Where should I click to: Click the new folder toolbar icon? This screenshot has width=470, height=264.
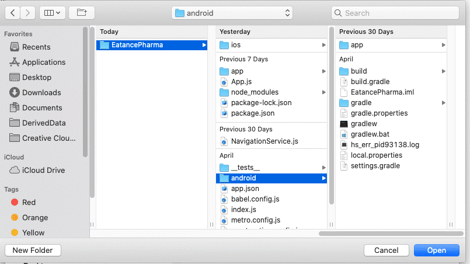pos(81,12)
